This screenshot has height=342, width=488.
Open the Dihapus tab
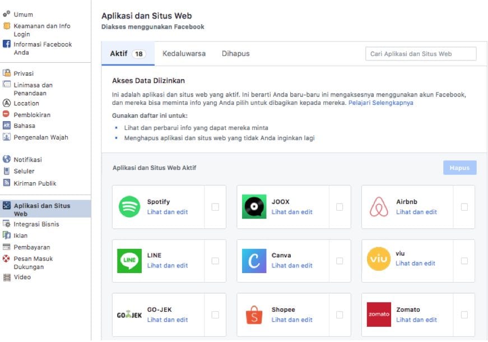235,54
